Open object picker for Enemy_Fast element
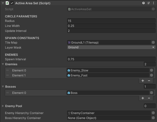157x122 pixels. click(152, 75)
